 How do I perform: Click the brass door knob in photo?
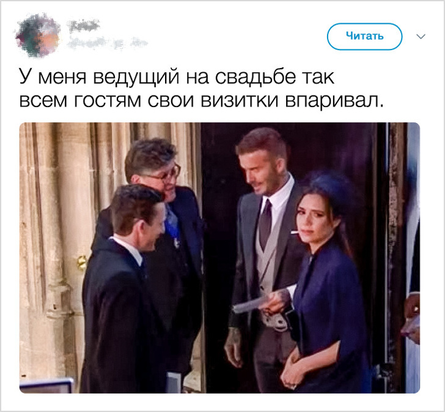82,263
